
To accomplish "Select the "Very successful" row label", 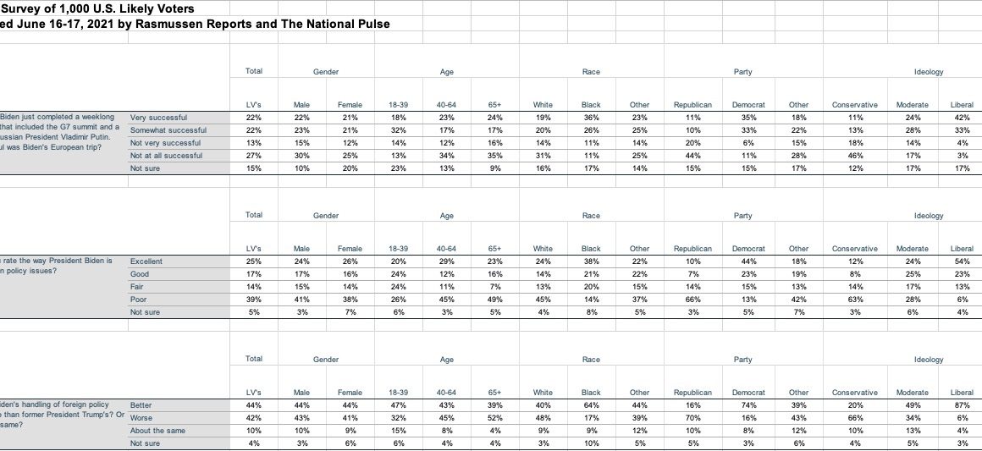I will [x=158, y=117].
